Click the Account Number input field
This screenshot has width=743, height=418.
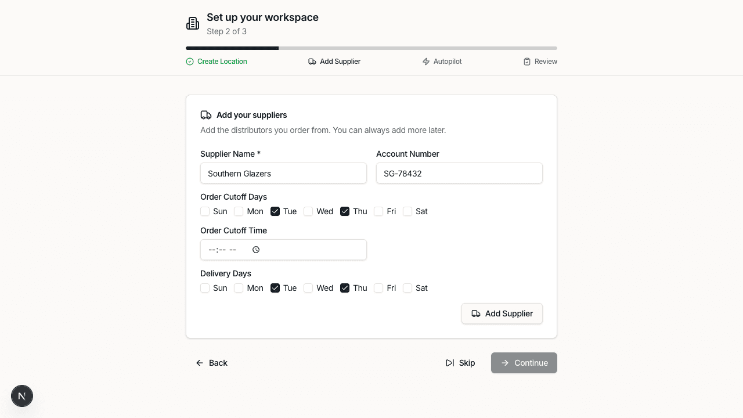click(x=459, y=173)
